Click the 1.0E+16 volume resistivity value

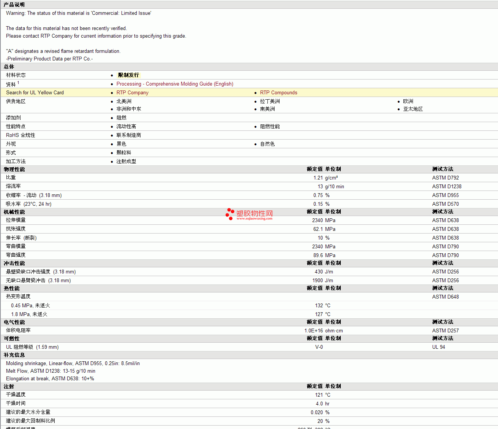tap(313, 331)
